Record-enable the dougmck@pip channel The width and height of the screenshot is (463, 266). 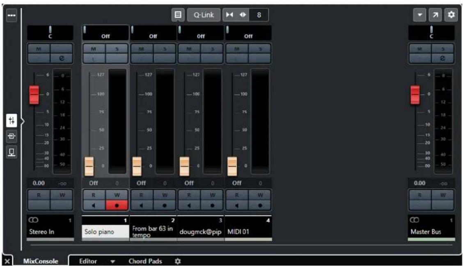click(212, 205)
